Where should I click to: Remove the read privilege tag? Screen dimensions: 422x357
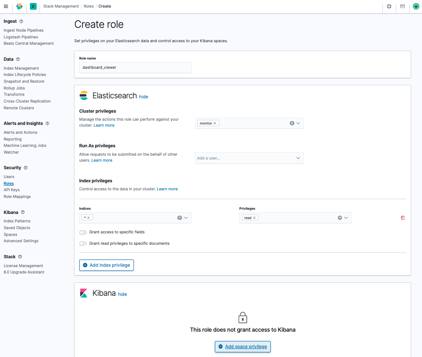(x=254, y=218)
